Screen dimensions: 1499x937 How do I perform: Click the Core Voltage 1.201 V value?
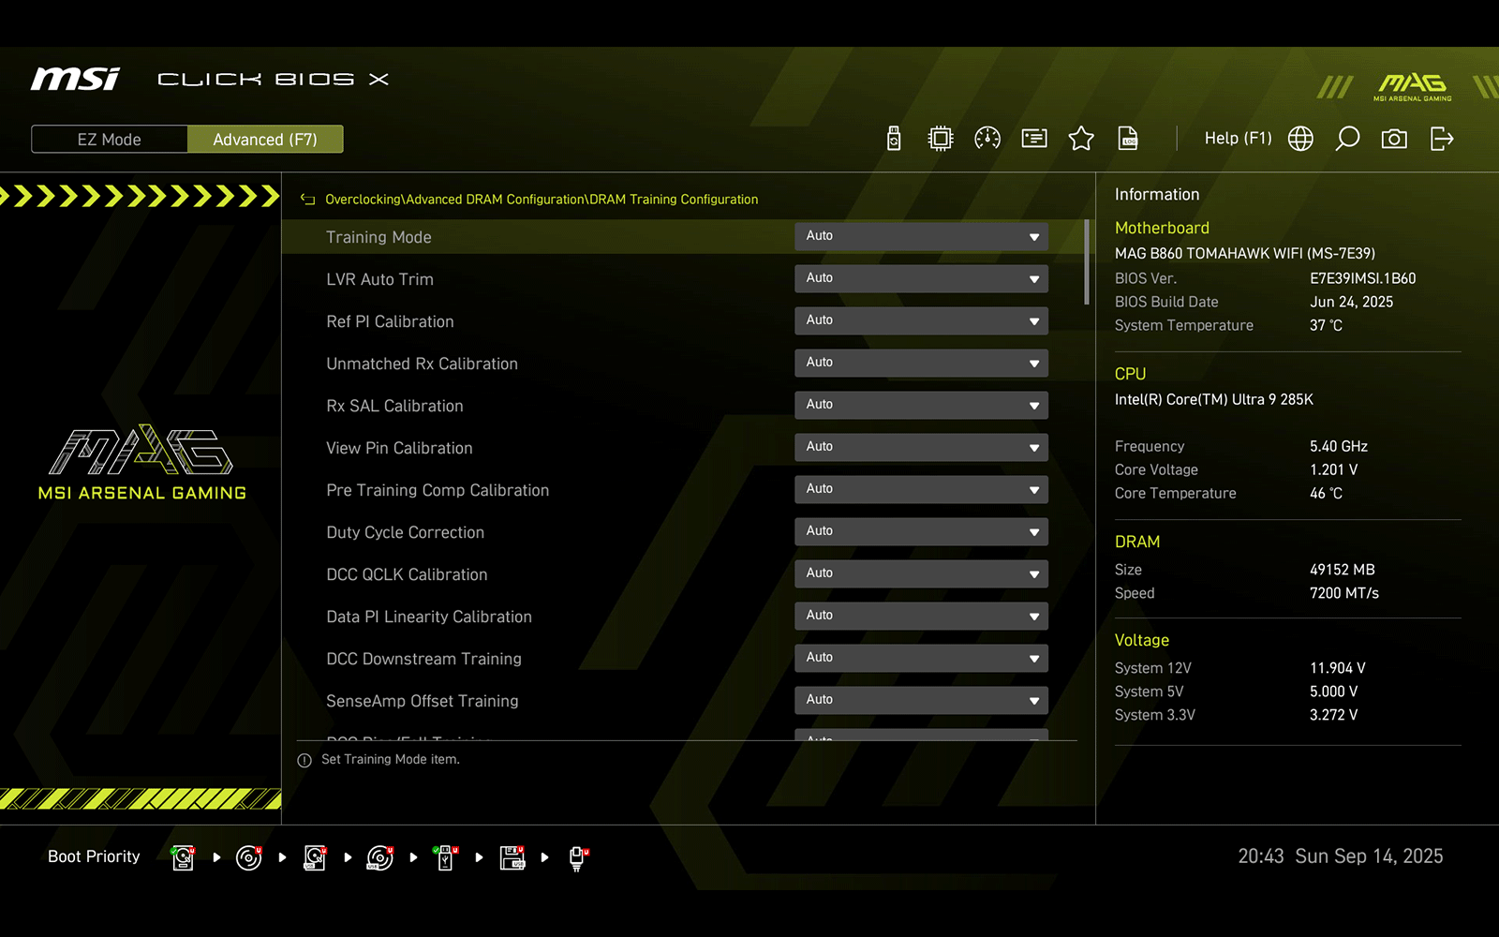pos(1333,469)
